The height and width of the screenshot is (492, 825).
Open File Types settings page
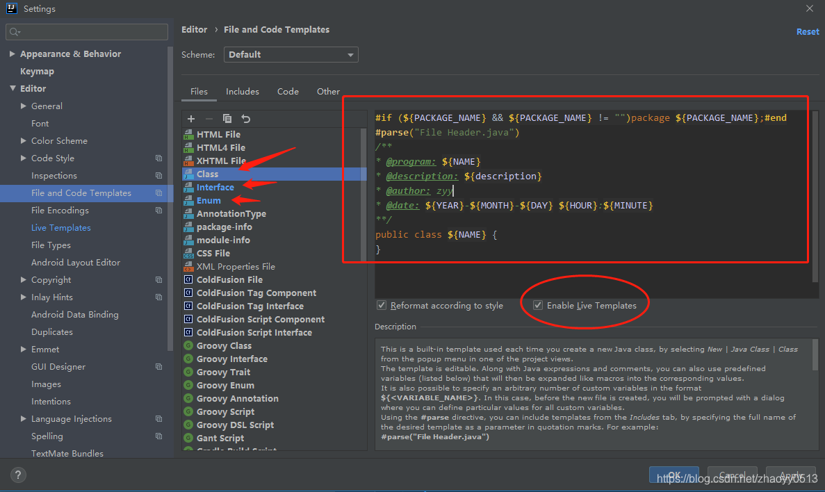click(51, 245)
